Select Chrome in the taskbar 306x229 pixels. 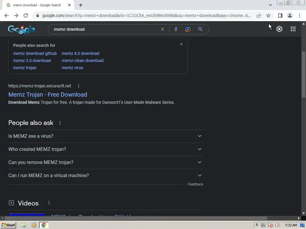44,225
